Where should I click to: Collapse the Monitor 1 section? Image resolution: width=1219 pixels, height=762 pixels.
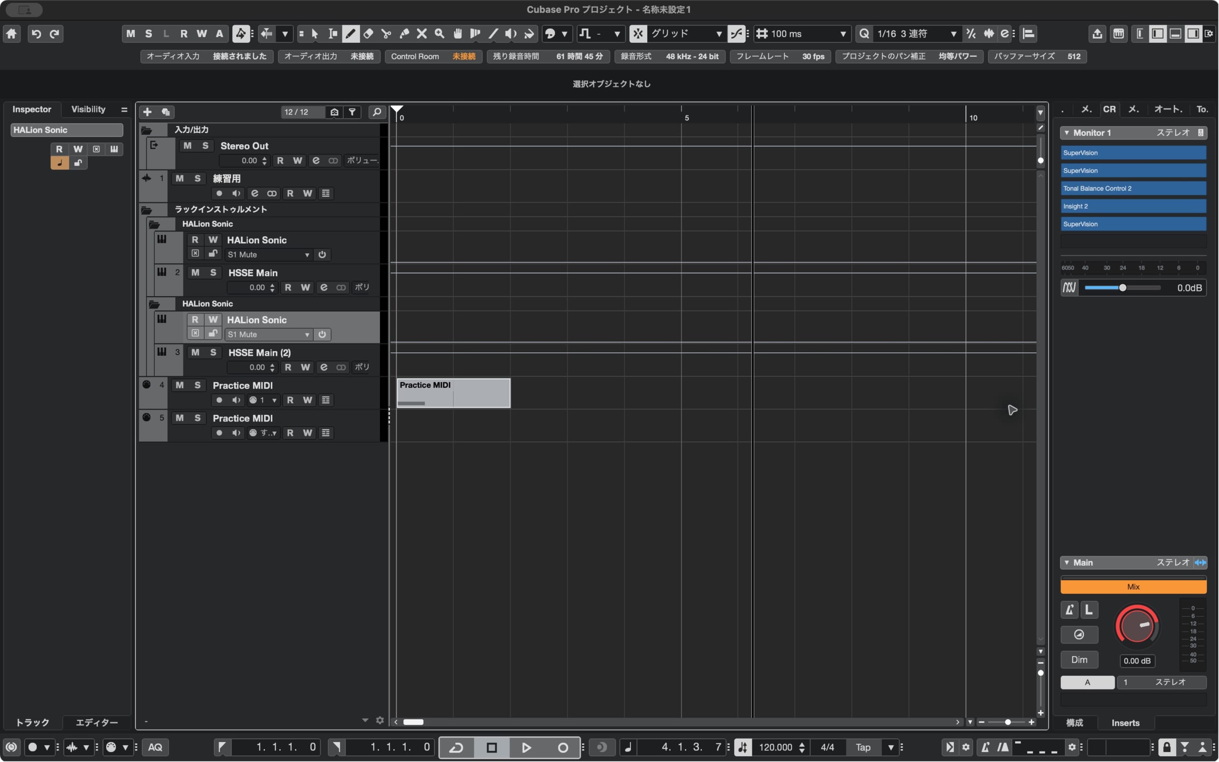tap(1066, 132)
